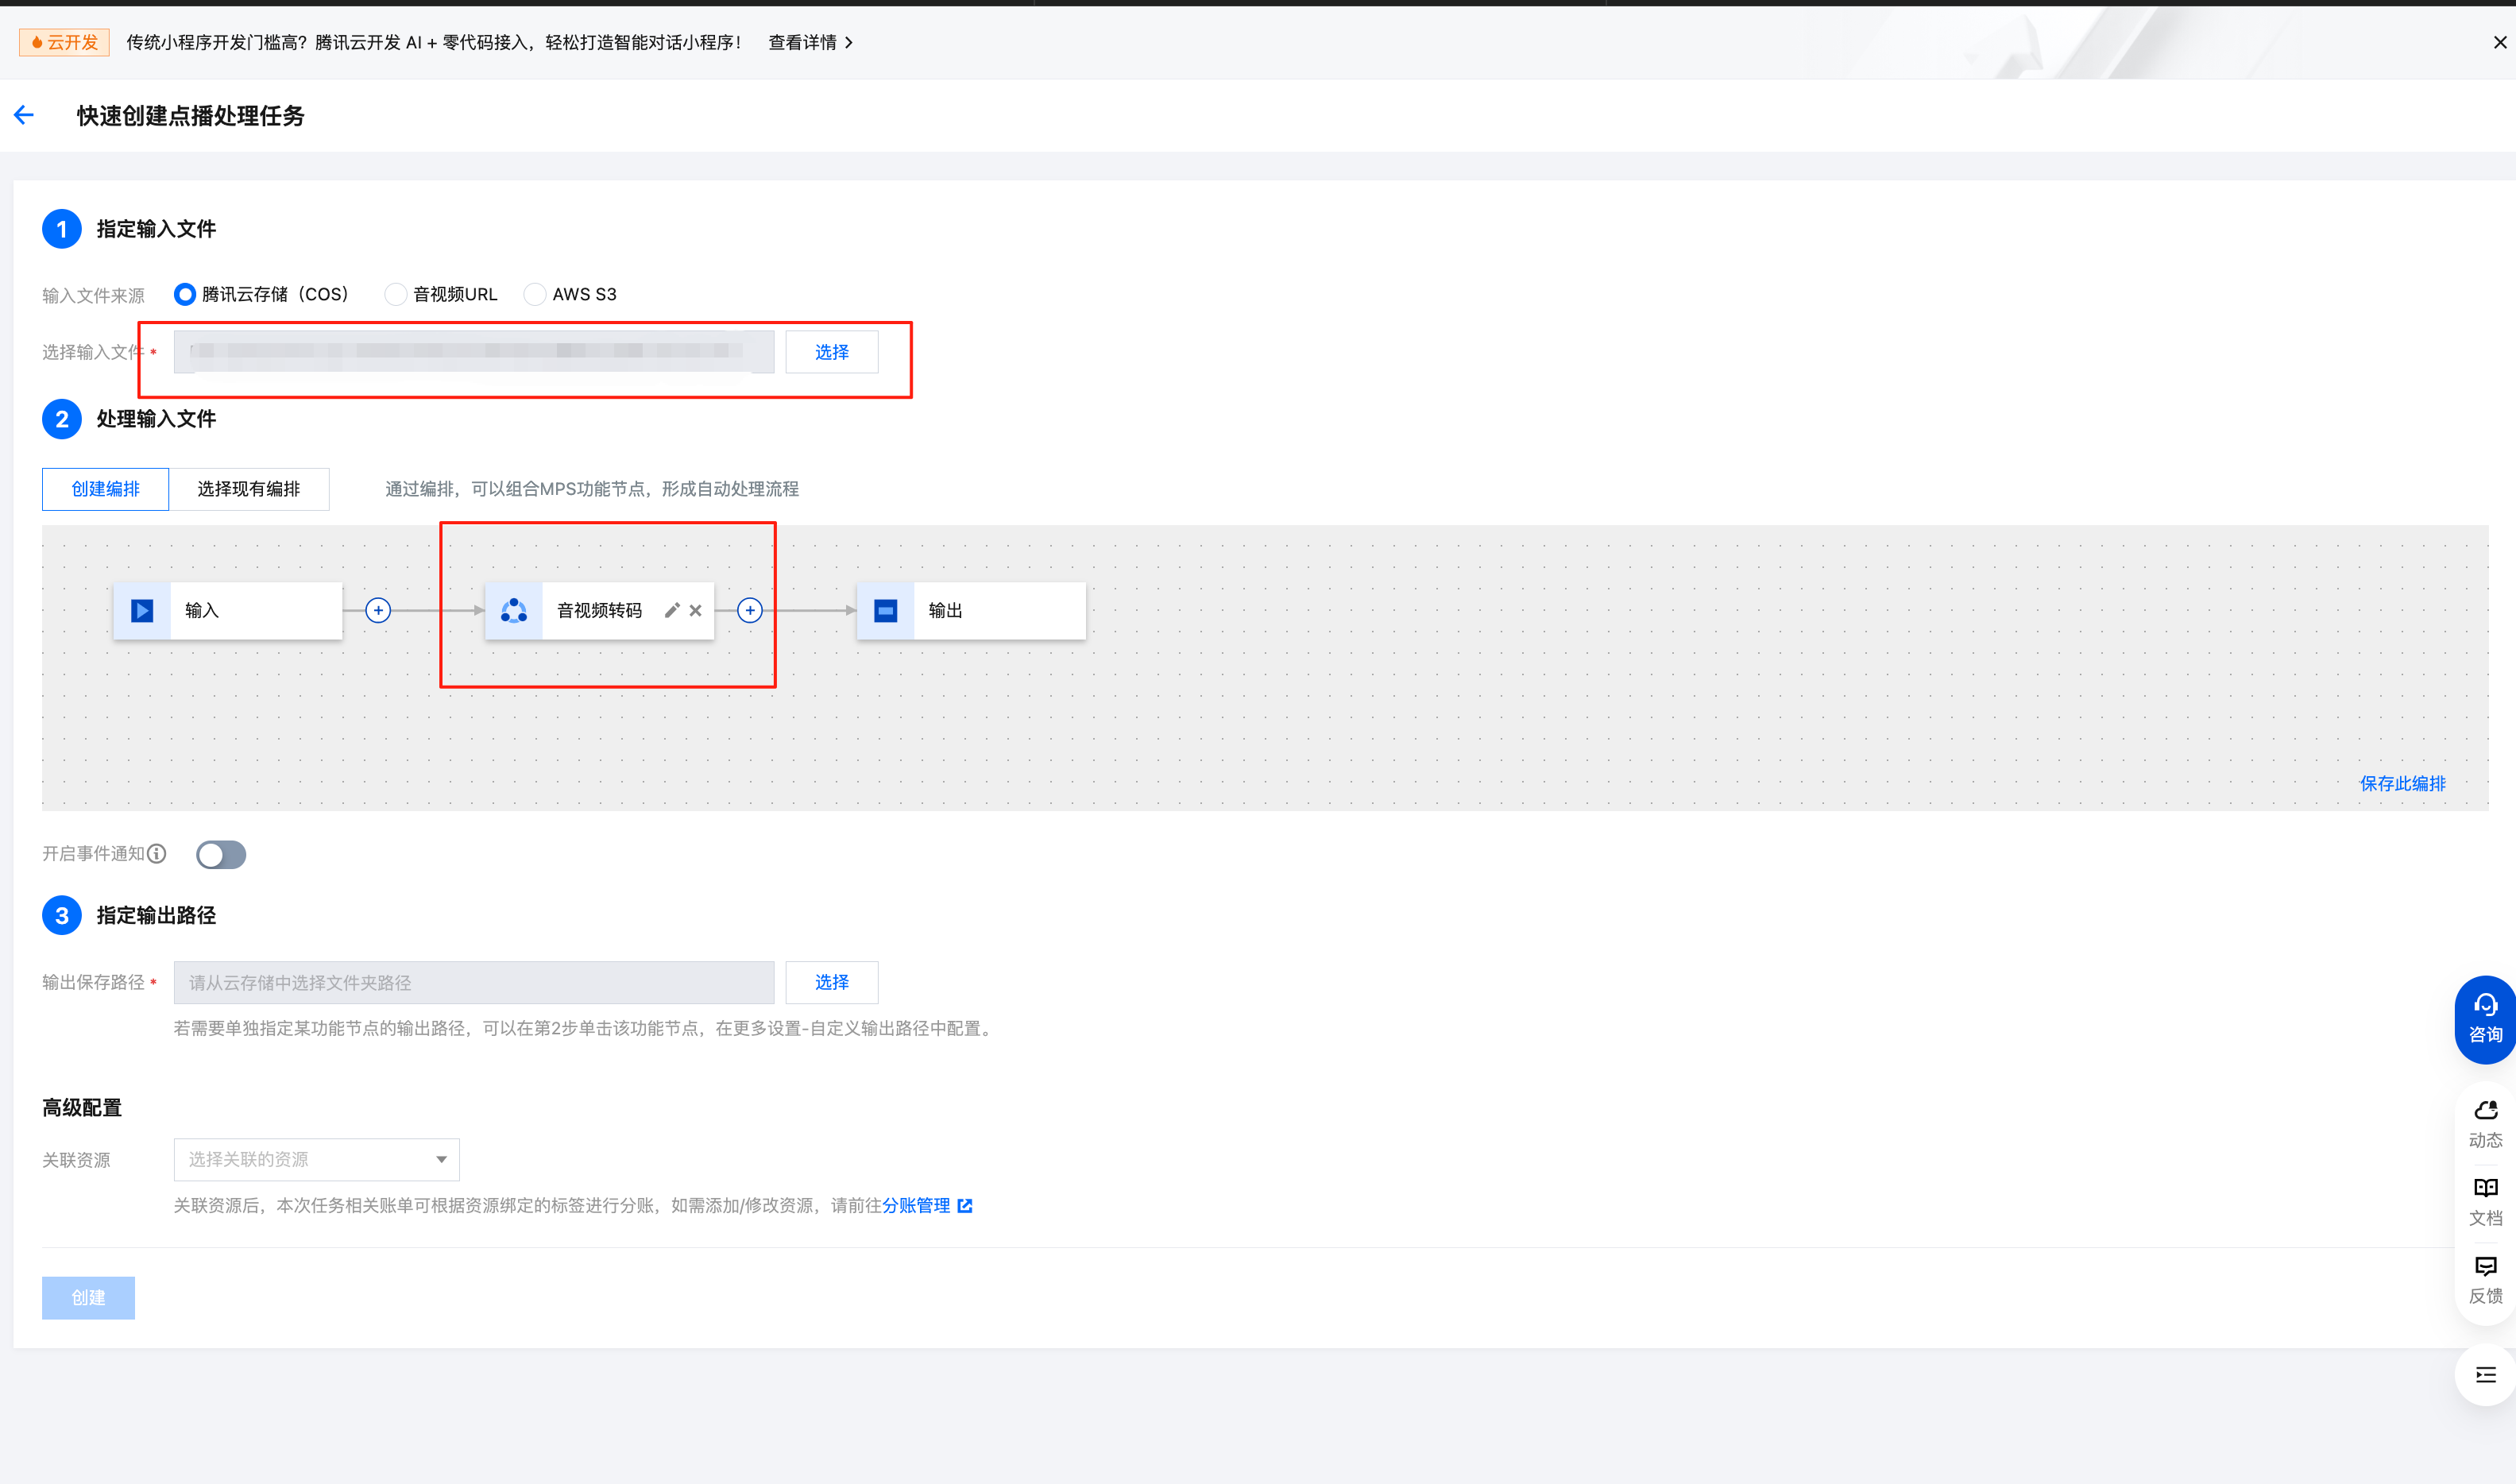
Task: Open the 反馈 feedback icon
Action: 2485,1278
